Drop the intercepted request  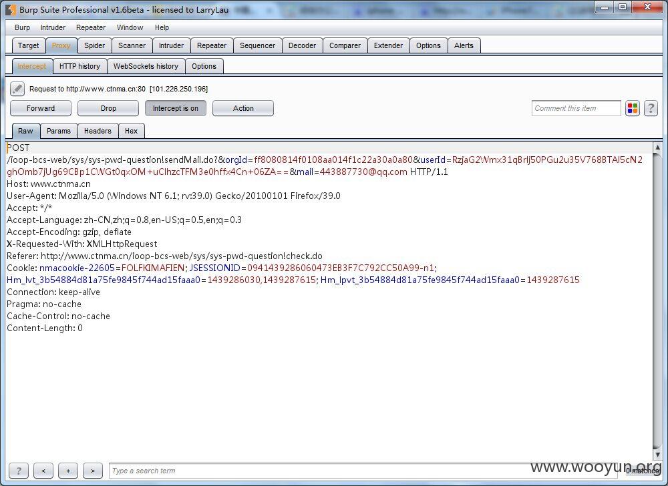108,108
